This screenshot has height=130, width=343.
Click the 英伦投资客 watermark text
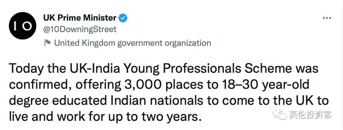310,115
